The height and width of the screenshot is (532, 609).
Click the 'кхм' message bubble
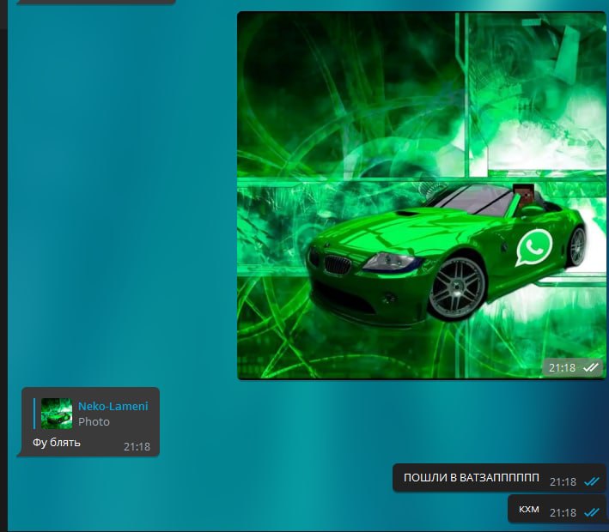point(557,509)
